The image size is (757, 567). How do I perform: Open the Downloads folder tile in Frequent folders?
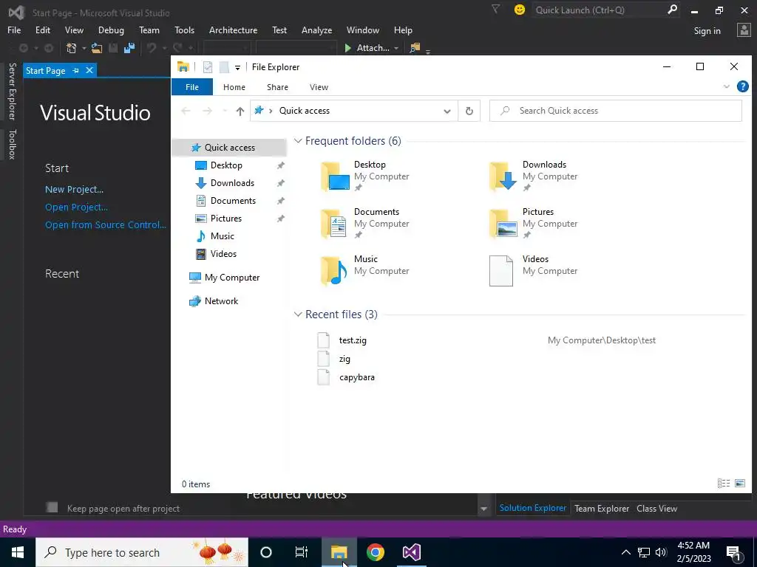pyautogui.click(x=535, y=176)
